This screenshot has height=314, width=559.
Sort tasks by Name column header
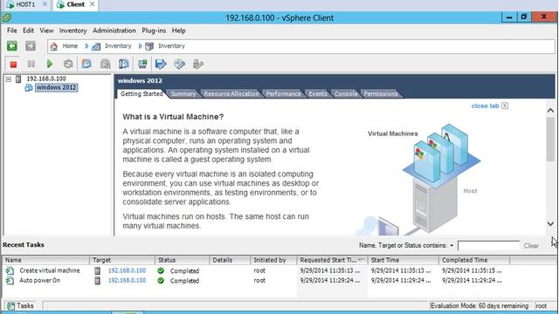pos(45,260)
